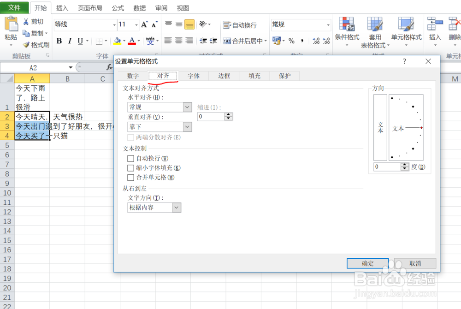Click the 取消 button
Screen dimensions: 461x309
click(x=415, y=263)
